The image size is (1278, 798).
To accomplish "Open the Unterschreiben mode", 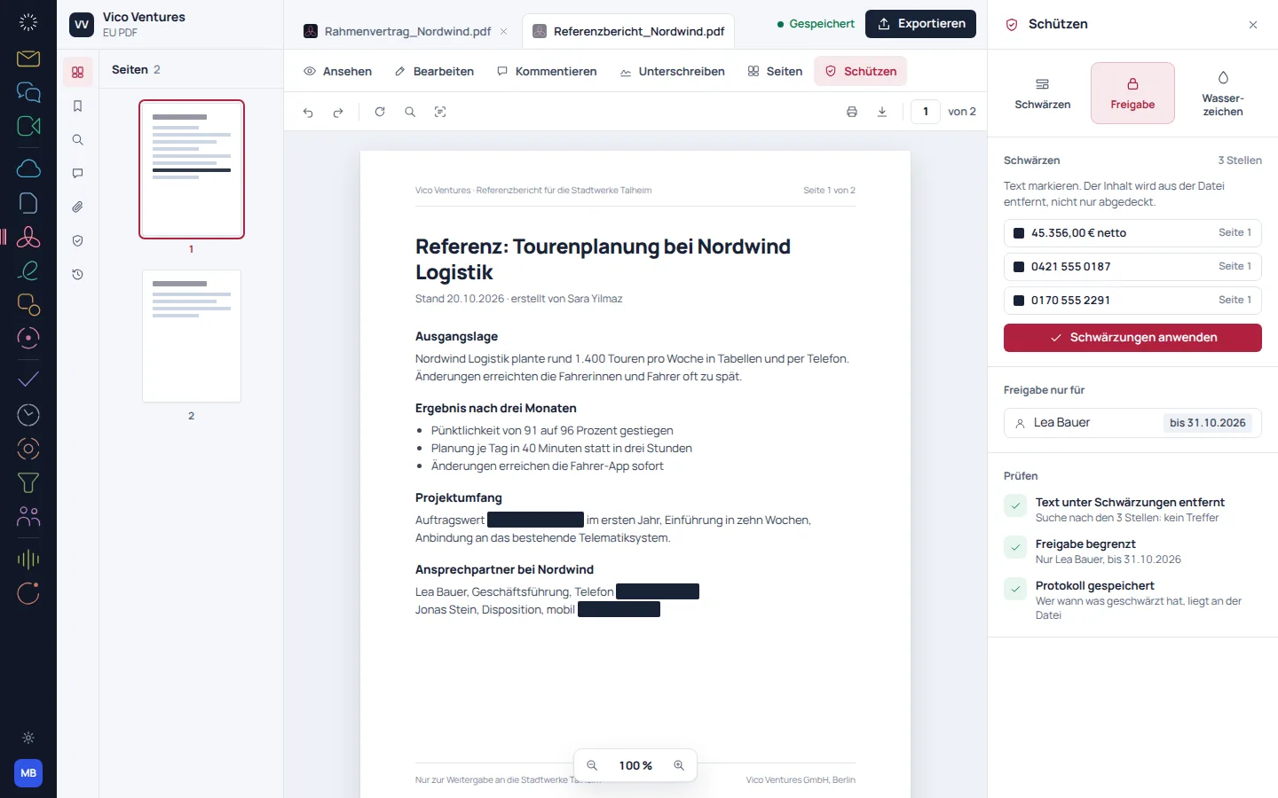I will [673, 71].
